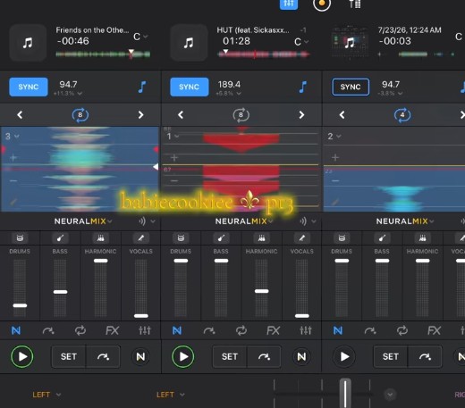Open NEURALMIX dropdown on Friends on the Other deck
The image size is (465, 408).
coord(83,221)
